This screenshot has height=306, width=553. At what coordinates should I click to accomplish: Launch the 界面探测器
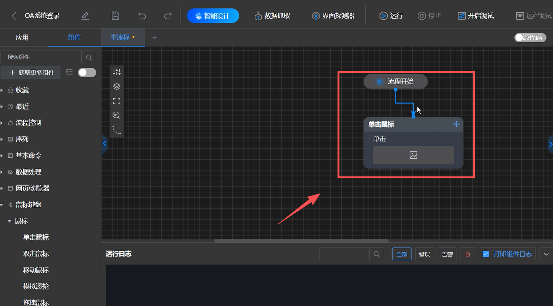coord(333,16)
